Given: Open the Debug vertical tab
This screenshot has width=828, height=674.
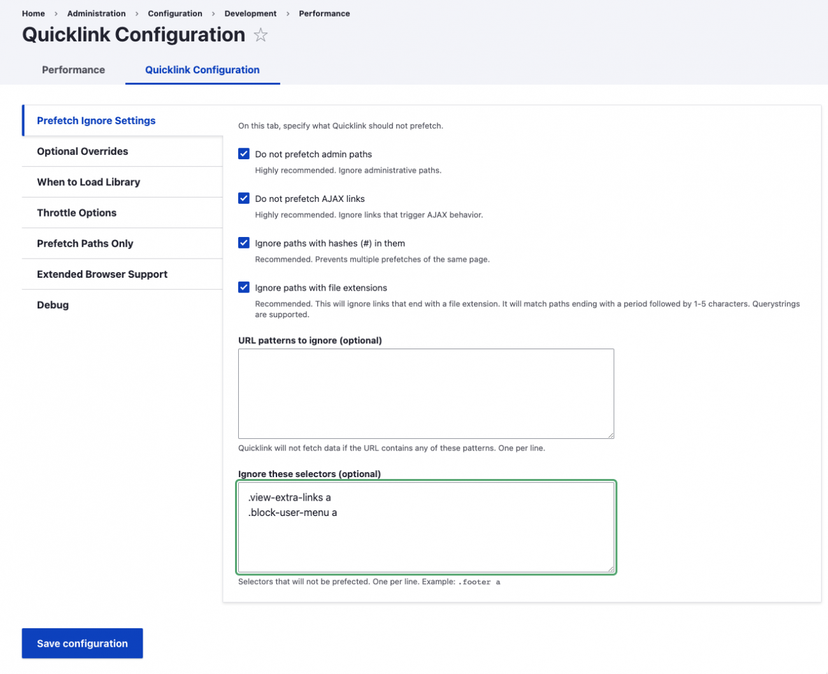Looking at the screenshot, I should (122, 305).
